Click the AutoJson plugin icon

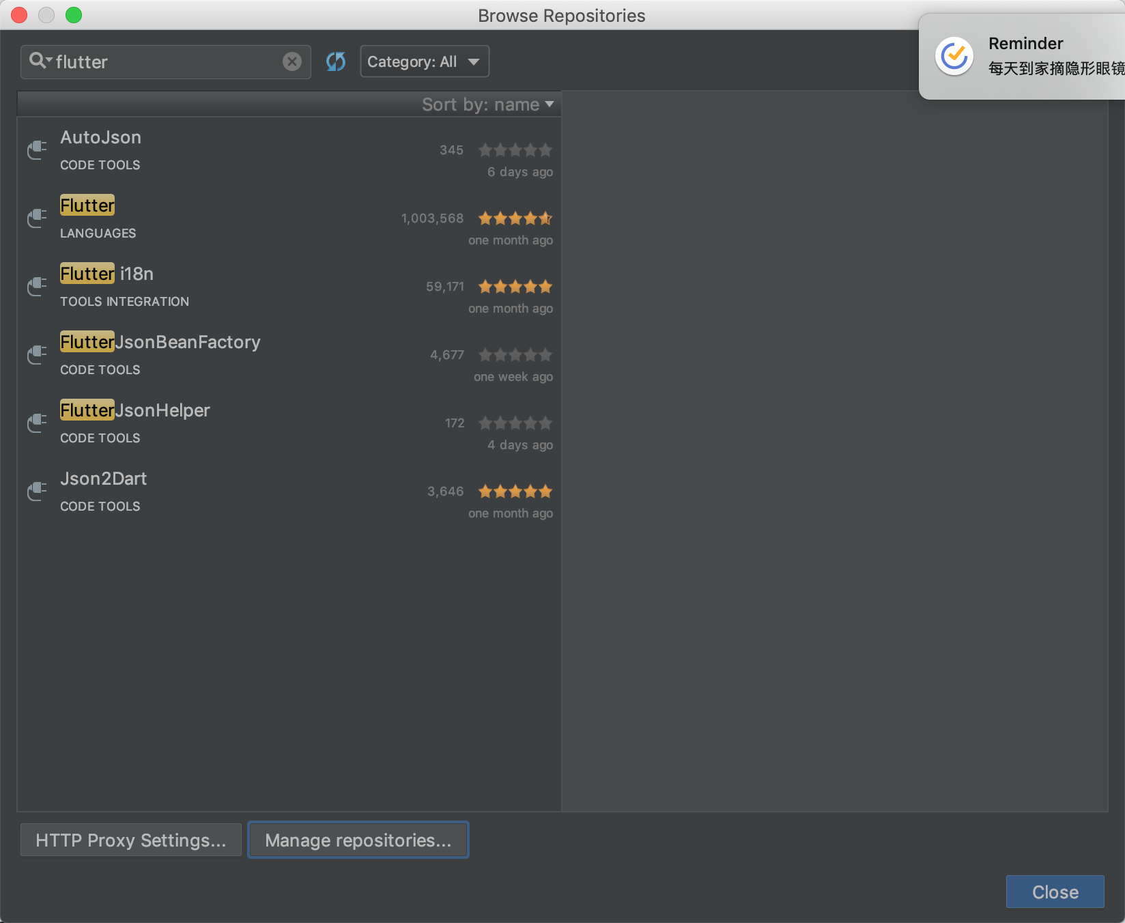click(37, 150)
